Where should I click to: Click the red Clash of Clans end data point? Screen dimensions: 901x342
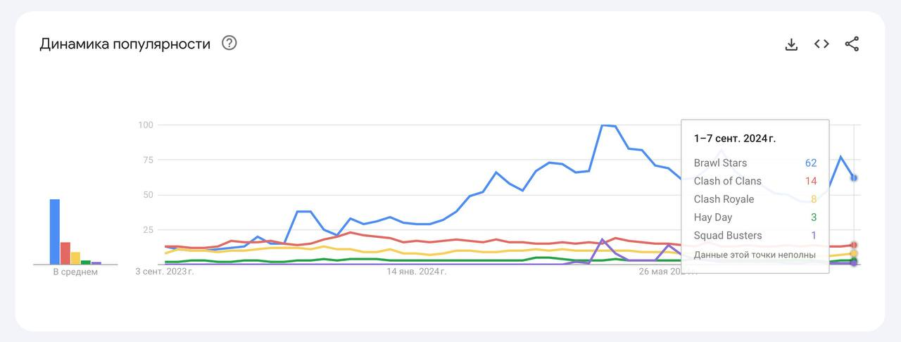click(x=854, y=245)
